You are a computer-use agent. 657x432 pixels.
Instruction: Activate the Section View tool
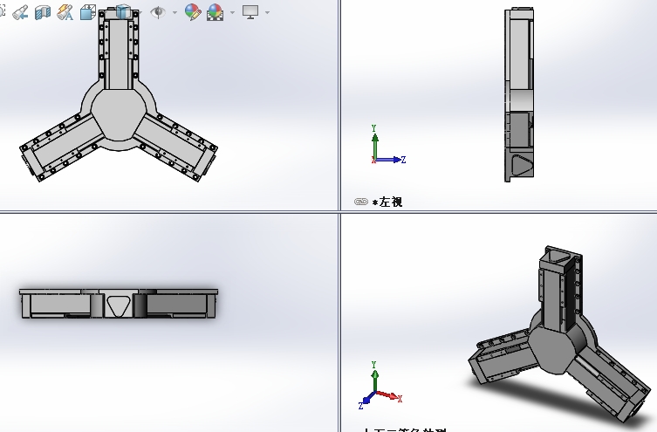[x=43, y=12]
